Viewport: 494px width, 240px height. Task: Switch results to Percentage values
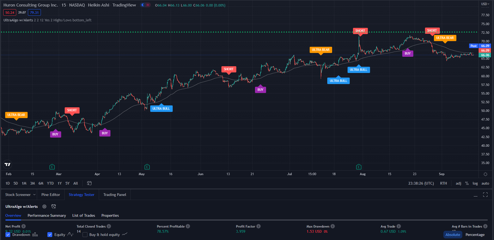(x=475, y=235)
